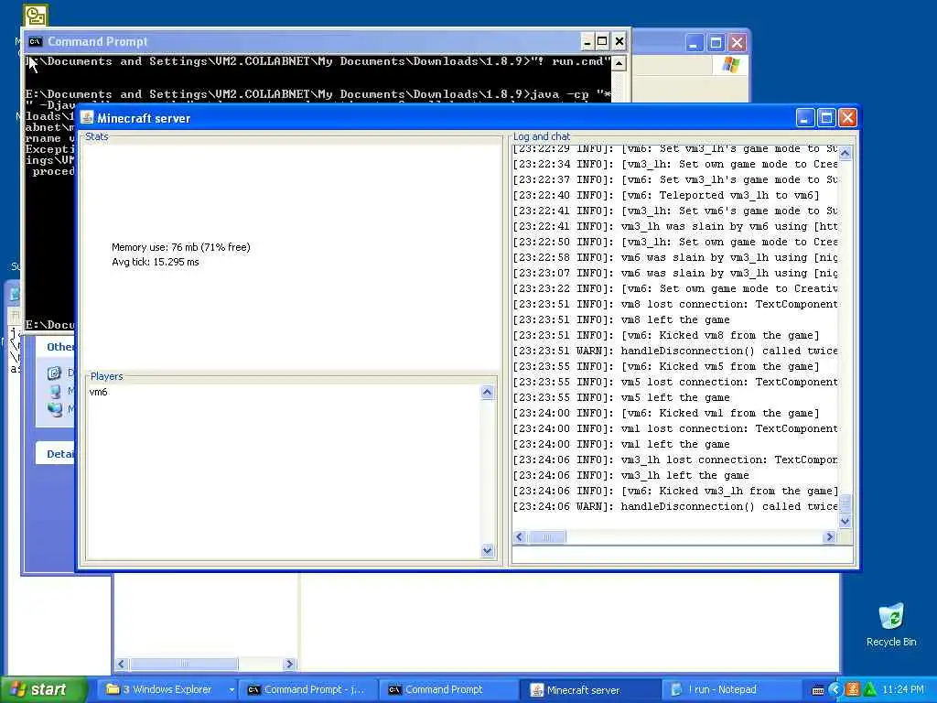937x703 pixels.
Task: Click the orange Java tray icon
Action: tap(852, 690)
